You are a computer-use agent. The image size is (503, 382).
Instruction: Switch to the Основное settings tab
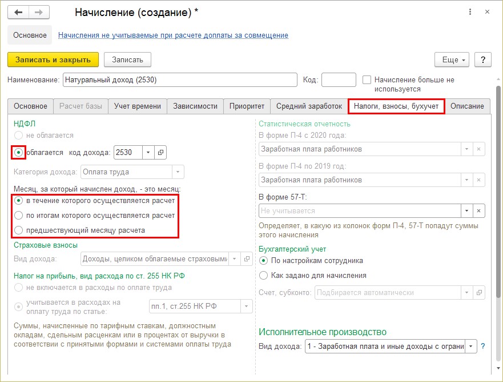coord(30,106)
